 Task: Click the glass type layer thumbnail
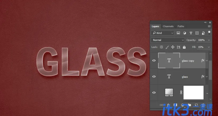[169, 77]
